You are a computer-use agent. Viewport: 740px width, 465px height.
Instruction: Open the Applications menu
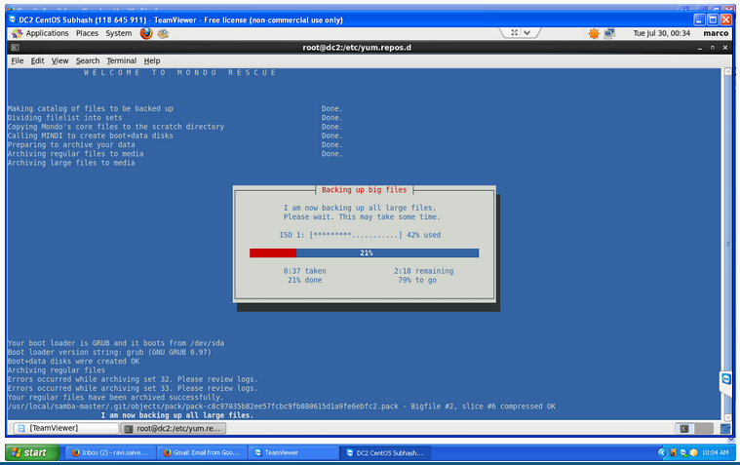click(x=46, y=33)
